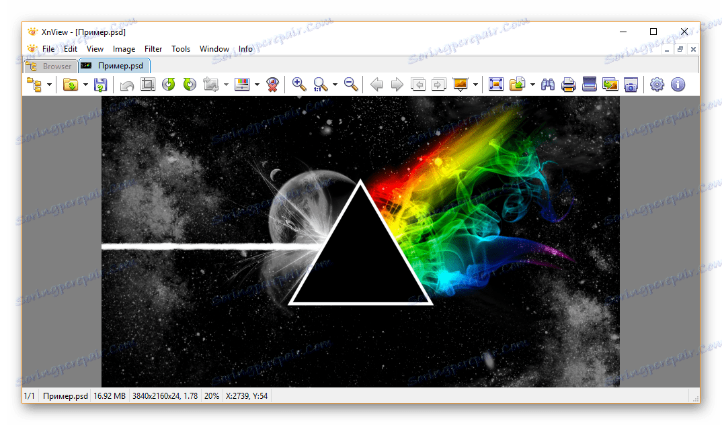Click the Export/convert file icon
Image resolution: width=722 pixels, height=425 pixels.
click(x=517, y=85)
